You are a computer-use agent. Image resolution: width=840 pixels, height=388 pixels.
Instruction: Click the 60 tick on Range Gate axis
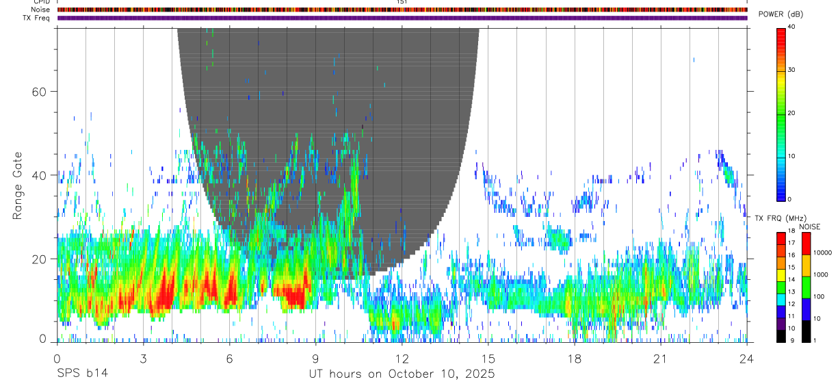pyautogui.click(x=40, y=92)
